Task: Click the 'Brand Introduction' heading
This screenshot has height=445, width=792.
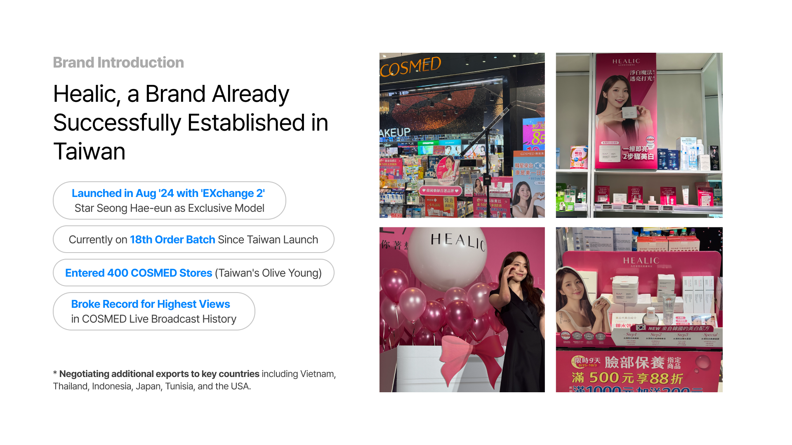Action: (118, 63)
